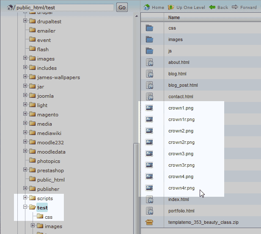Click the crown3.png image icon

click(149, 154)
